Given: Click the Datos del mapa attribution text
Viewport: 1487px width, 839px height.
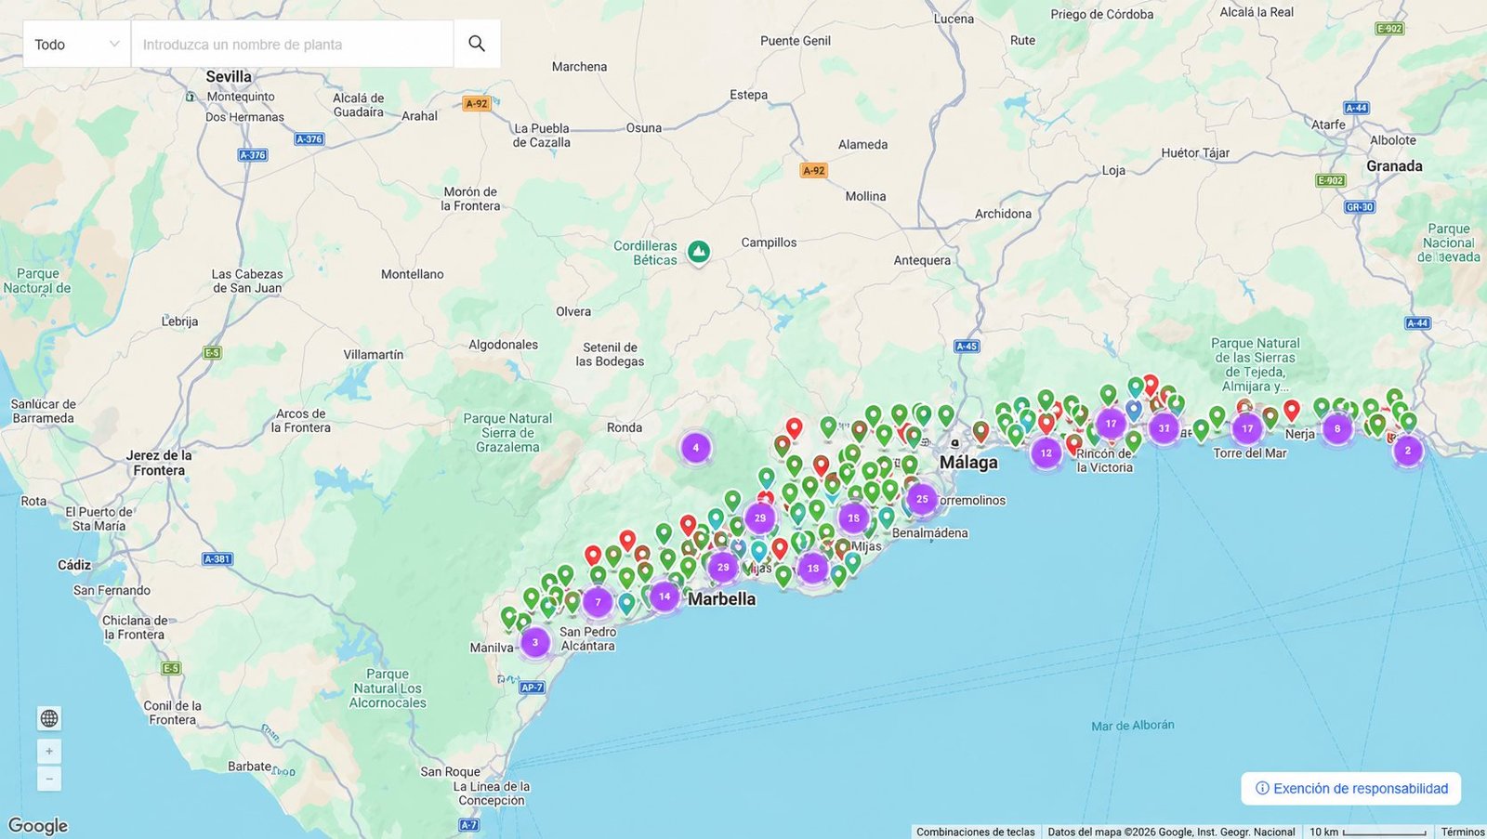Looking at the screenshot, I should 1171,832.
